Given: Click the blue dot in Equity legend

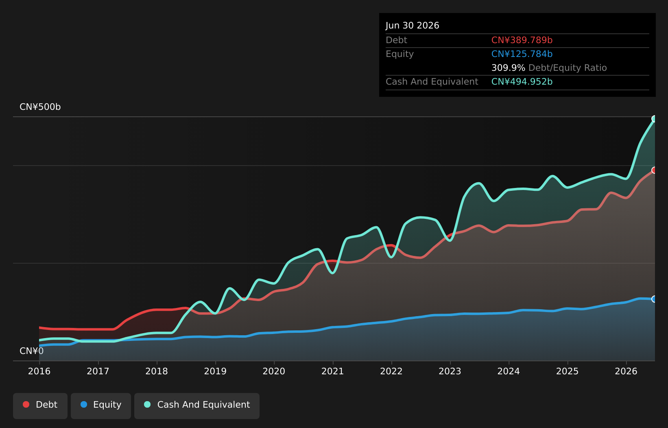Looking at the screenshot, I should click(84, 404).
